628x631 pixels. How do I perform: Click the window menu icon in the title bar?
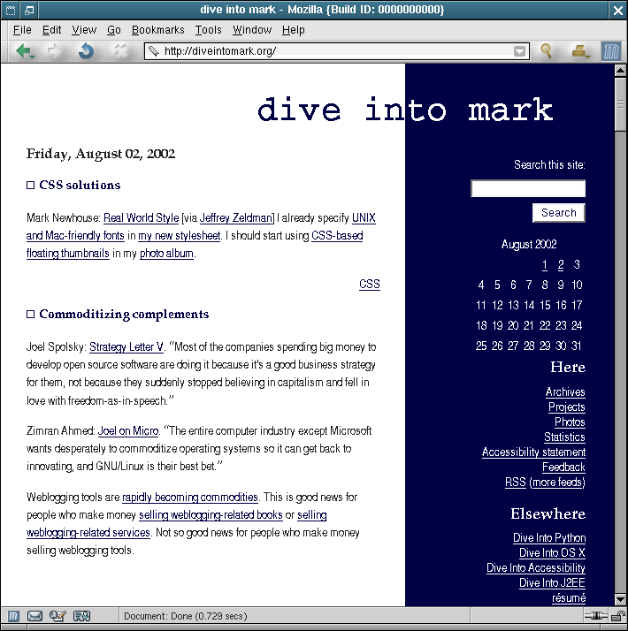click(x=11, y=10)
